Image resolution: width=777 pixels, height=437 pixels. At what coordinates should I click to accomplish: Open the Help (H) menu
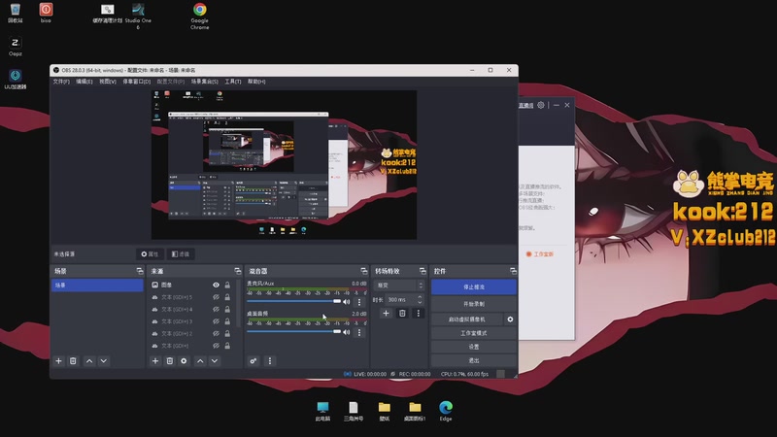pos(256,82)
